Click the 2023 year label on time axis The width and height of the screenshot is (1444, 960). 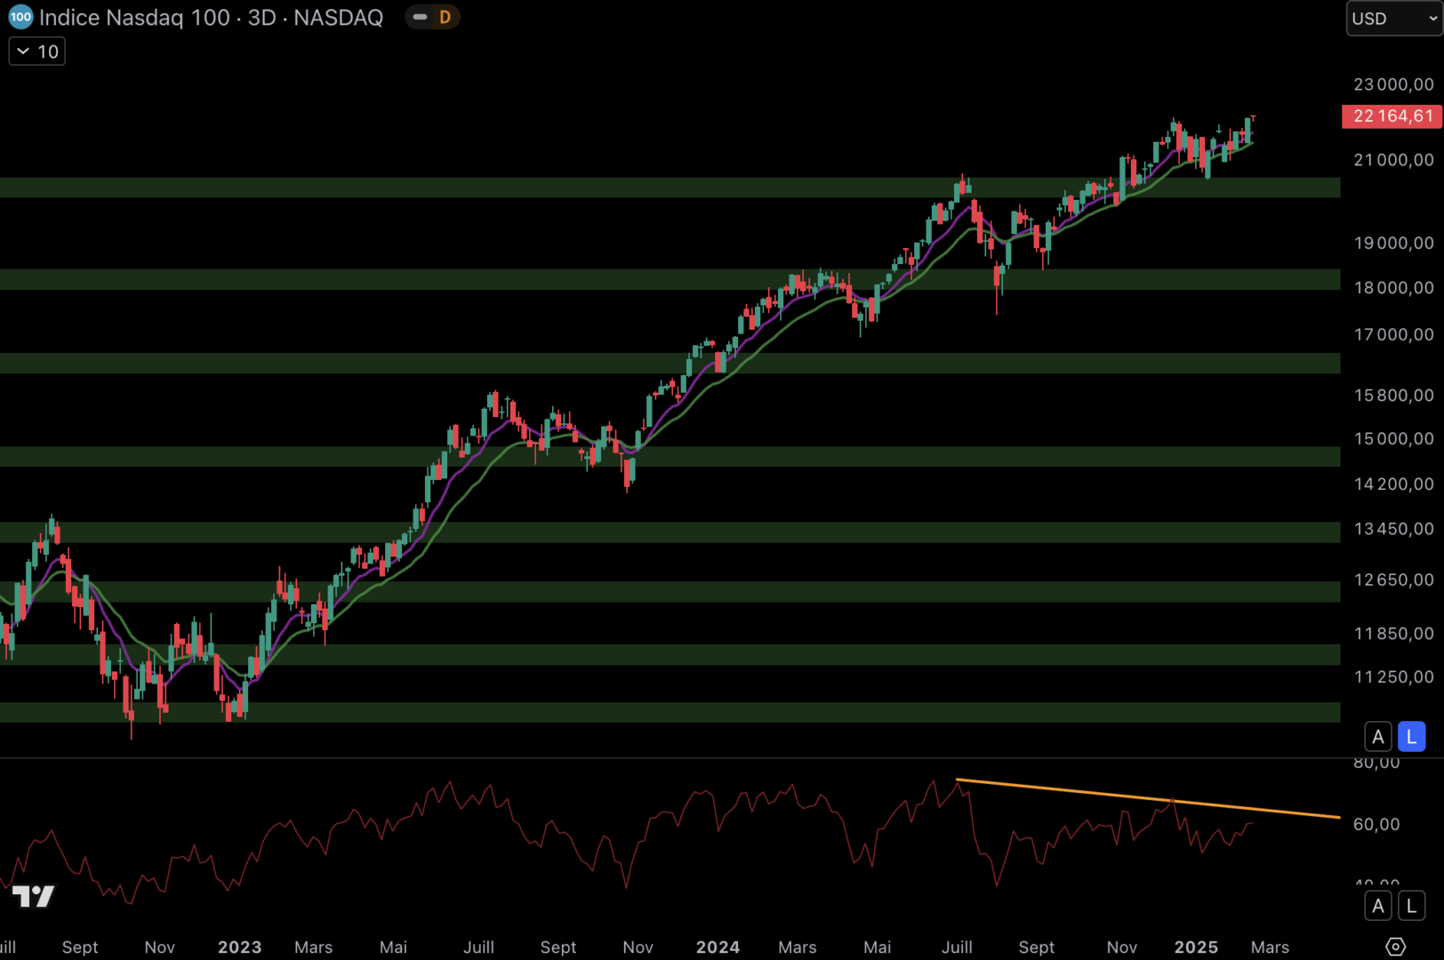tap(240, 947)
